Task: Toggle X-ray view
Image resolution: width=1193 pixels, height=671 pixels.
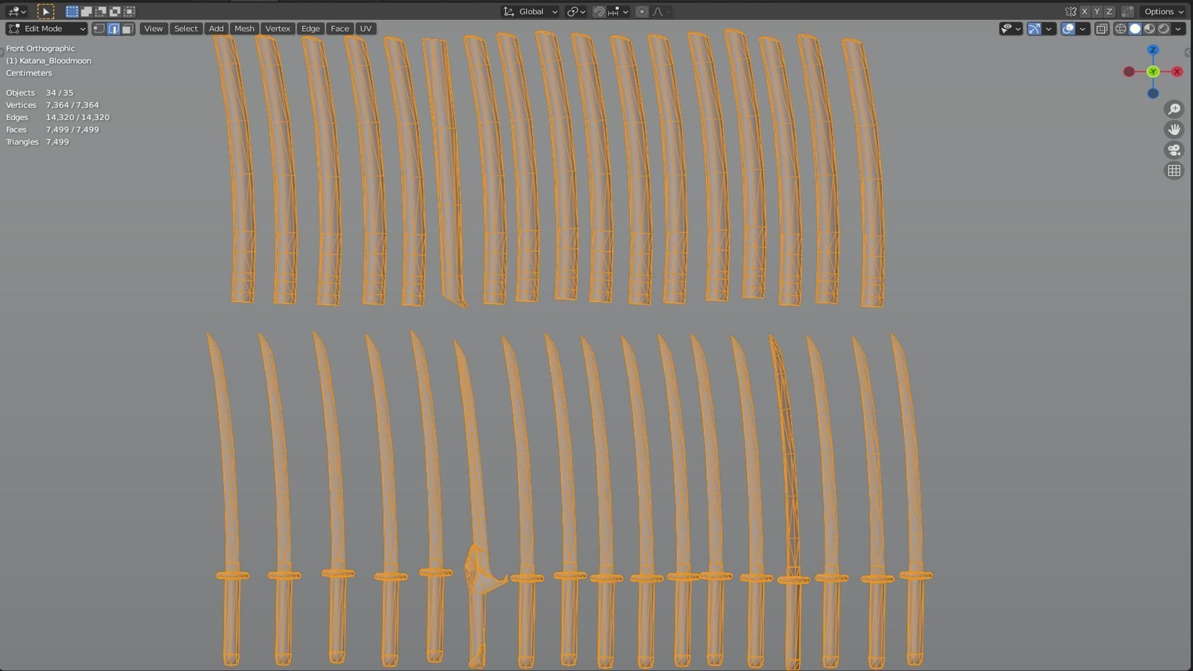Action: click(x=1102, y=29)
